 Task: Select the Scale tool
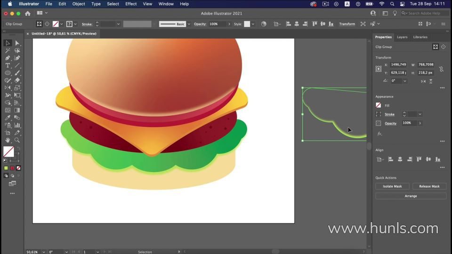(x=17, y=88)
